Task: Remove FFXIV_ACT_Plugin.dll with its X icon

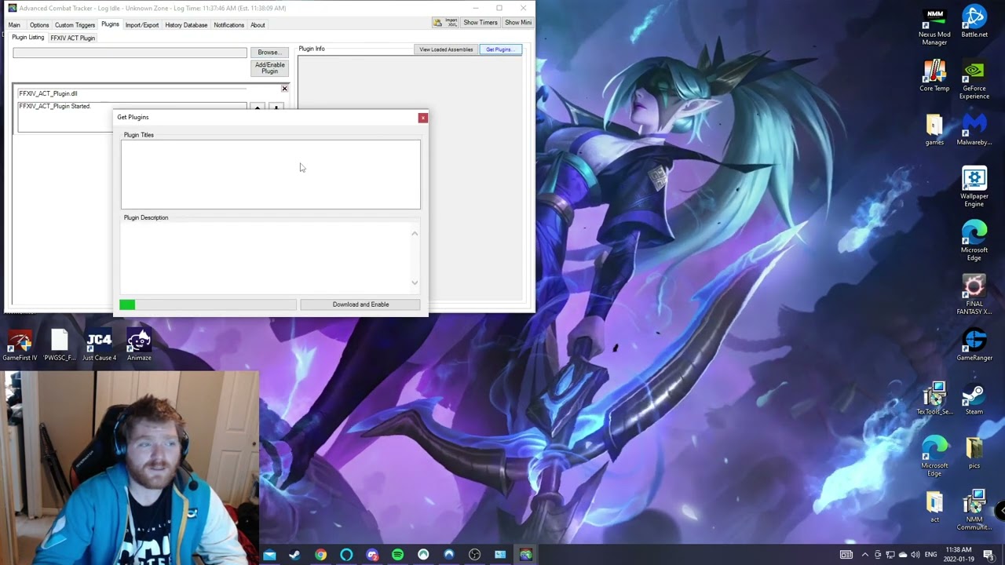Action: click(x=284, y=89)
